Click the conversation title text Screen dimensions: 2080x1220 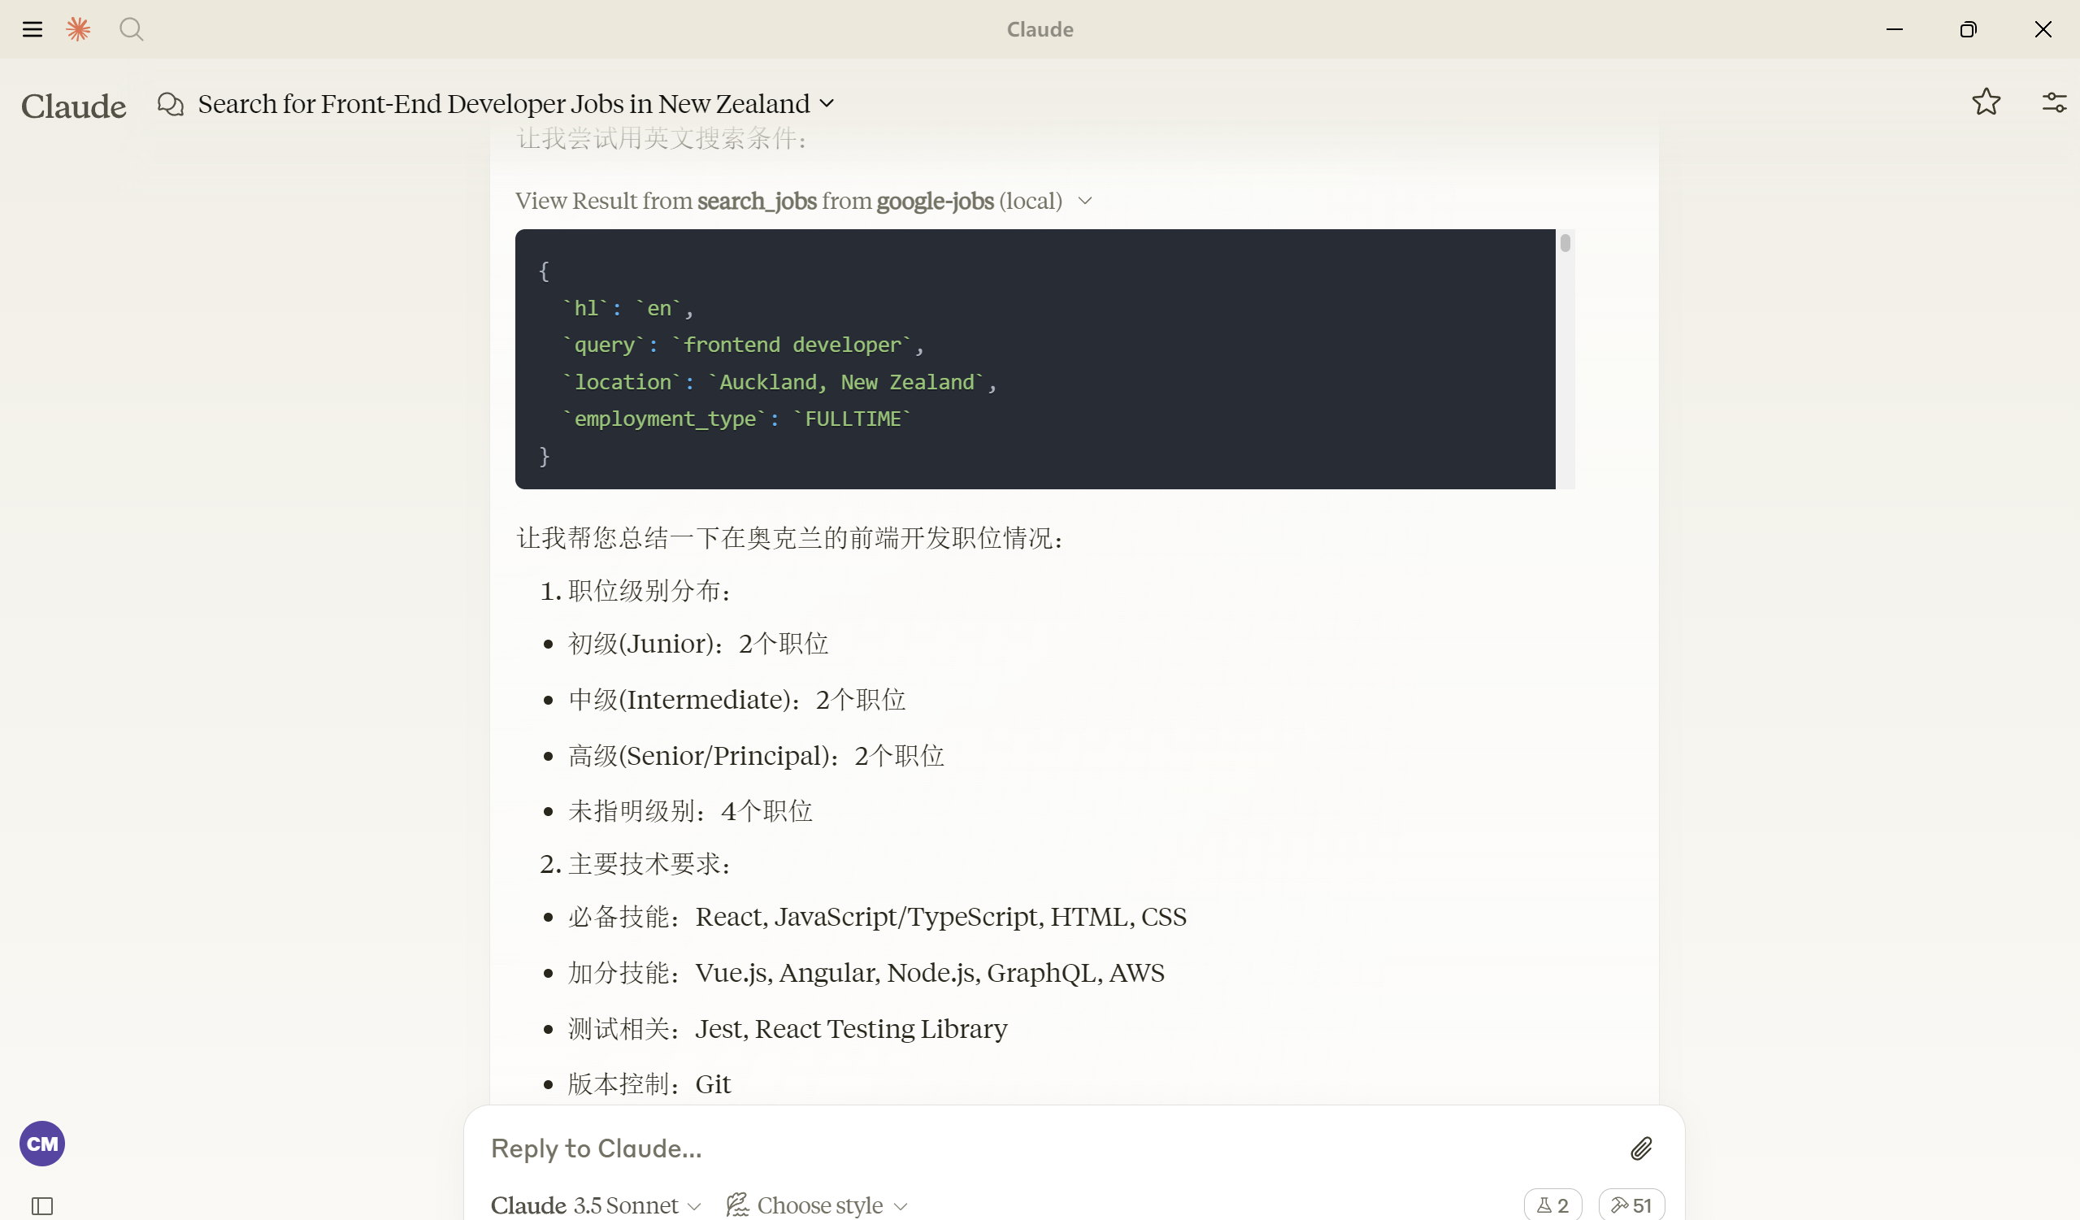click(x=503, y=104)
